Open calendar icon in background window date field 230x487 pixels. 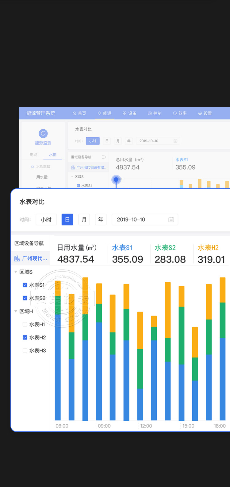pos(175,141)
